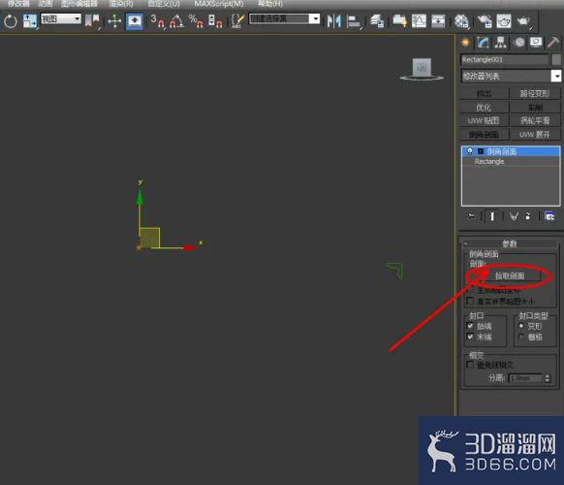Toggle the Angle Snap icon
This screenshot has height=485, width=564.
(176, 21)
